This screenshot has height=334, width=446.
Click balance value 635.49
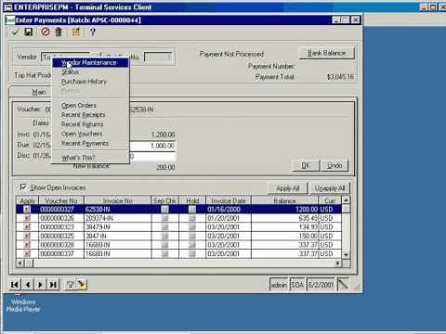285,218
